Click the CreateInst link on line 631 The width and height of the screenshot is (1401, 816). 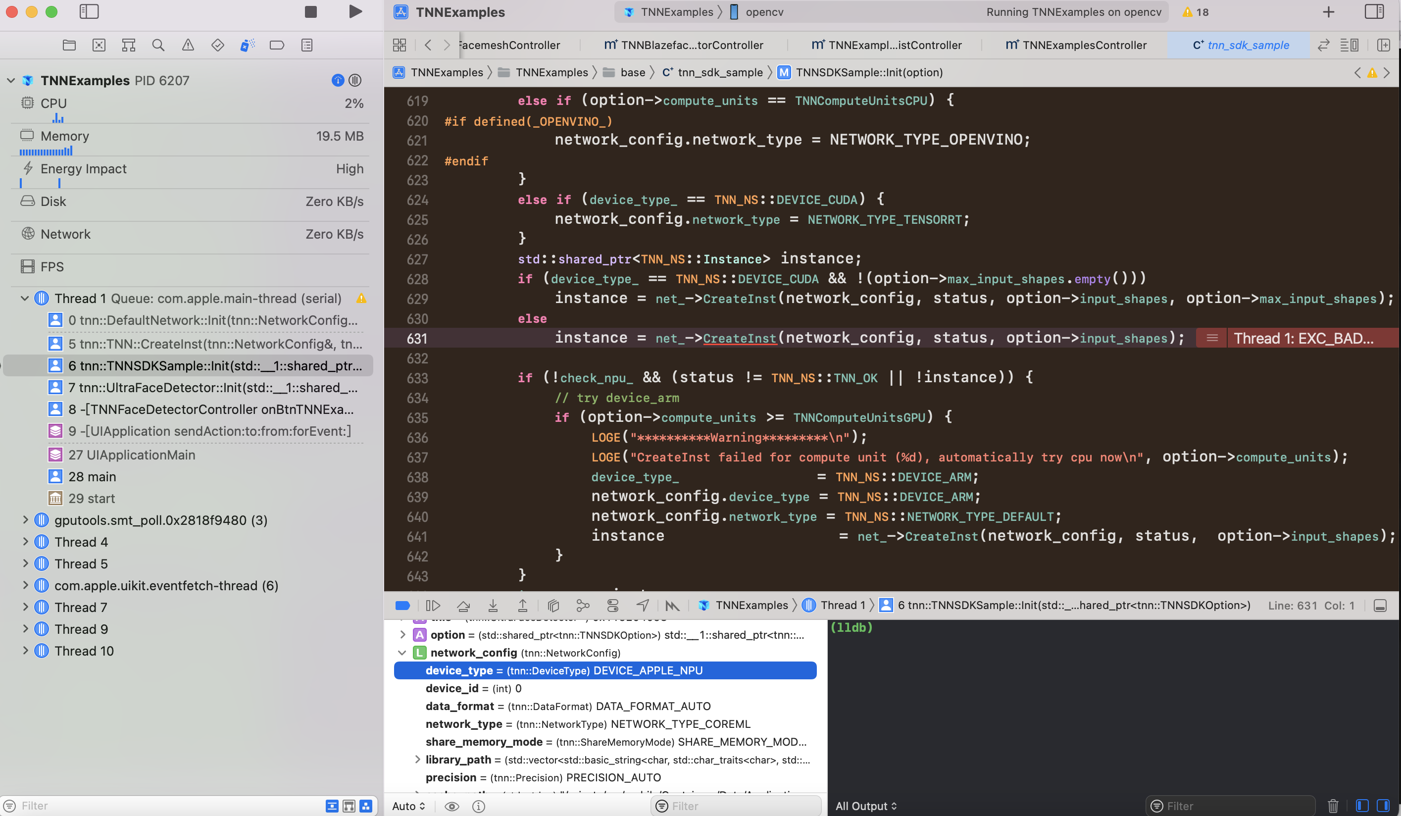point(740,338)
